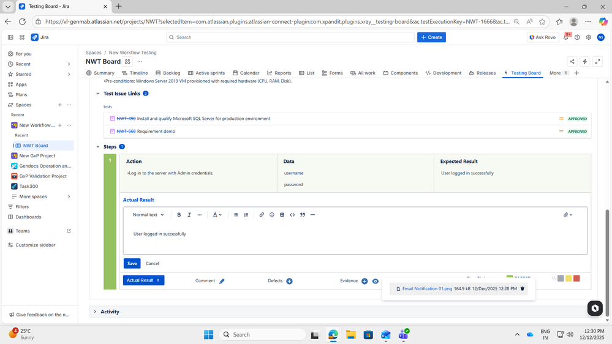Open Jira settings gear
Screen dimensions: 612x344
tap(589, 37)
